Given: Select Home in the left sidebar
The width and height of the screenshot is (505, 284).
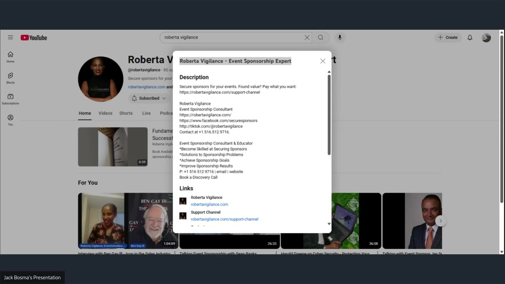Looking at the screenshot, I should click(x=10, y=57).
